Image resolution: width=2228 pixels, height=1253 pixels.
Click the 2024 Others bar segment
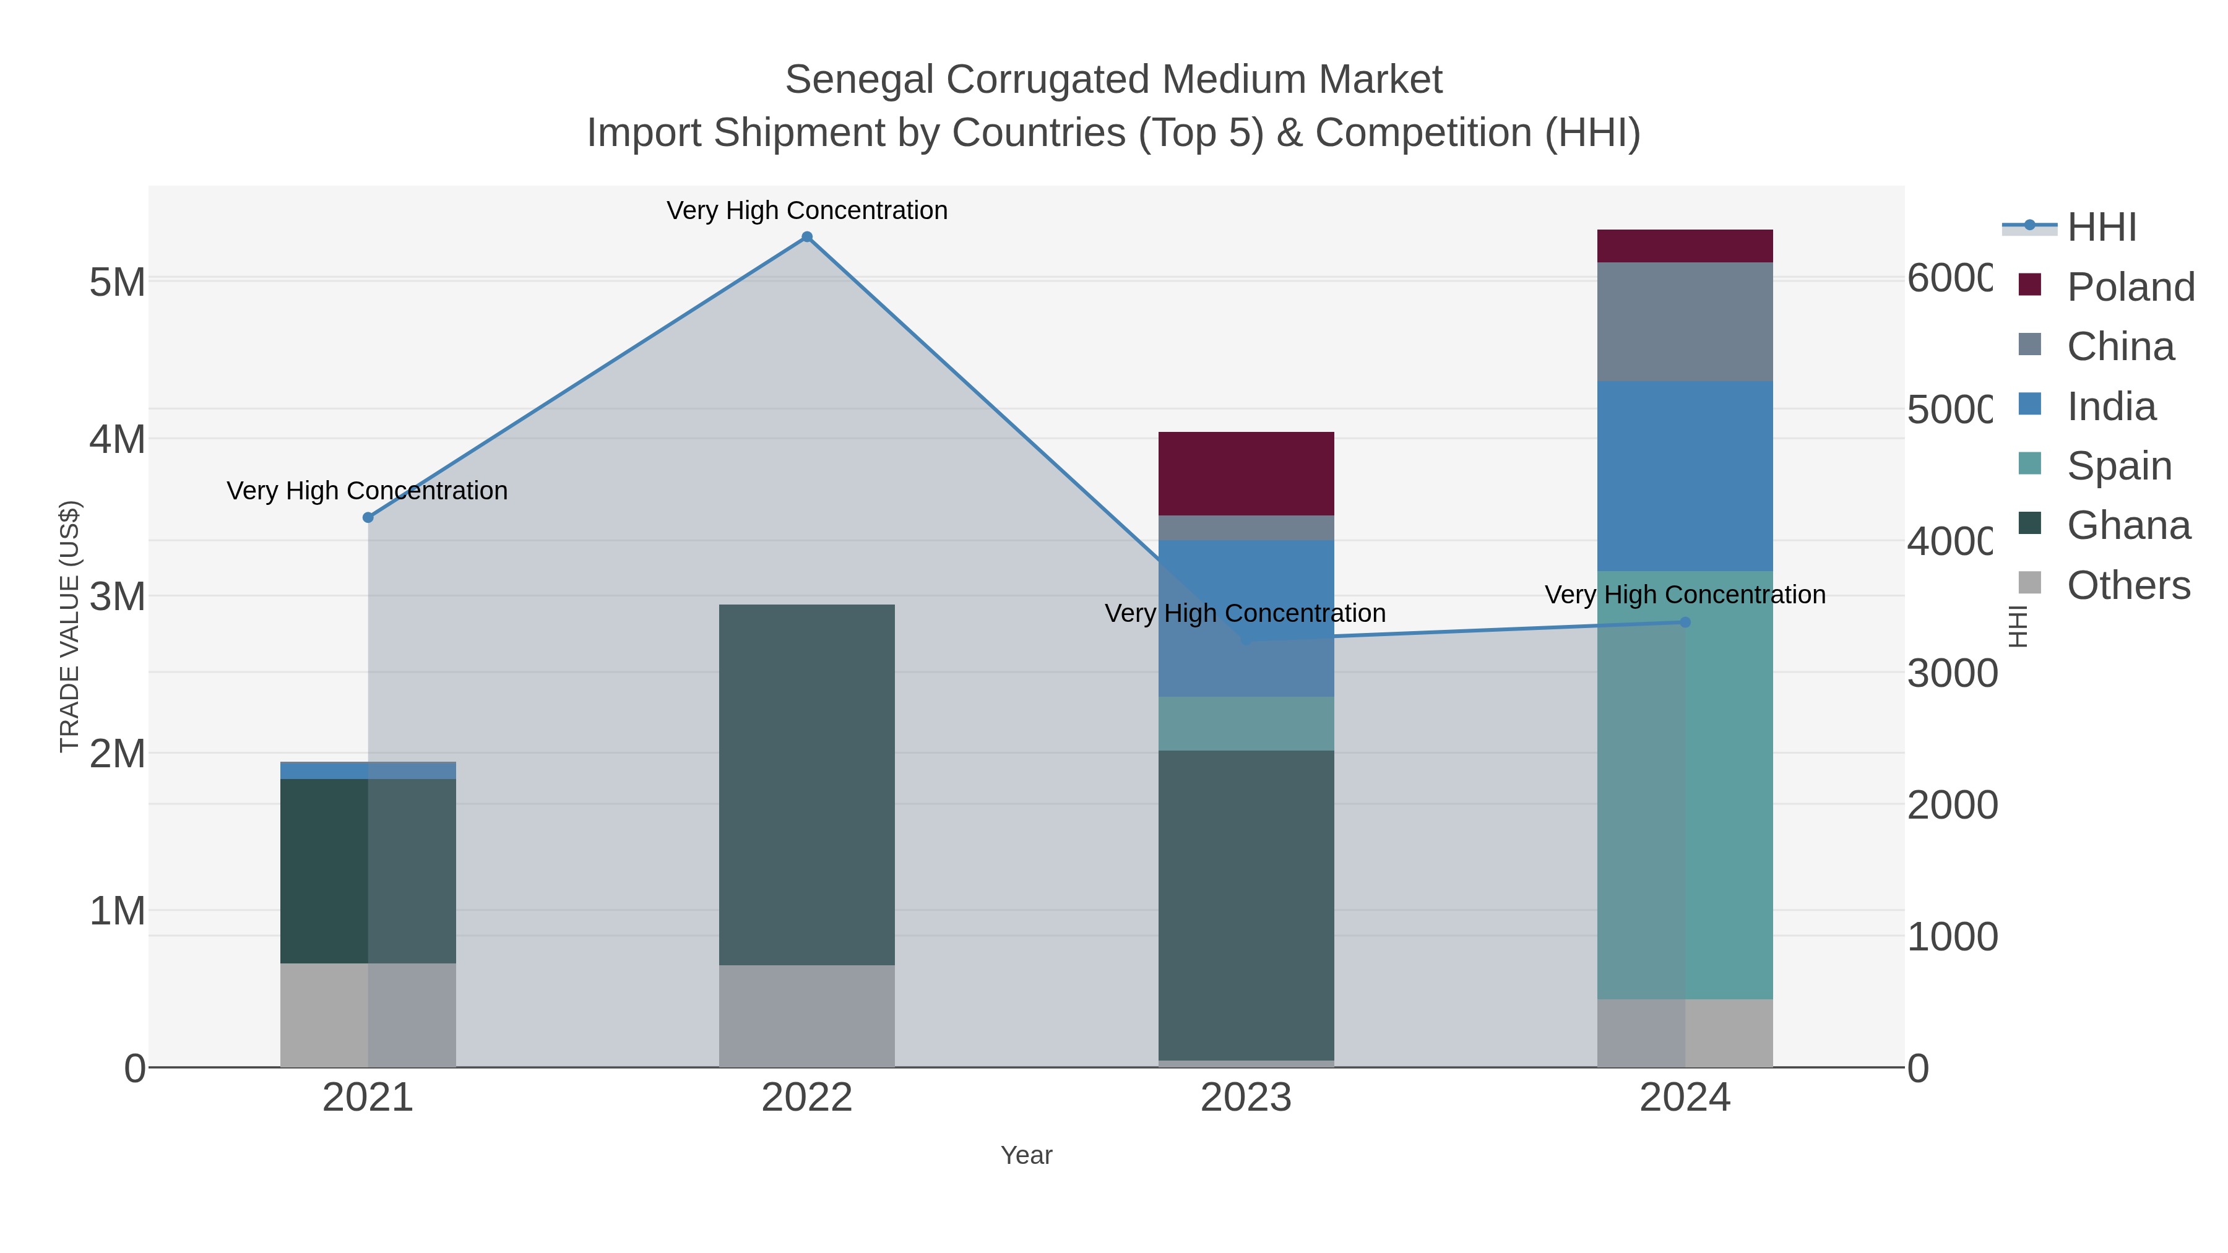[1685, 1033]
